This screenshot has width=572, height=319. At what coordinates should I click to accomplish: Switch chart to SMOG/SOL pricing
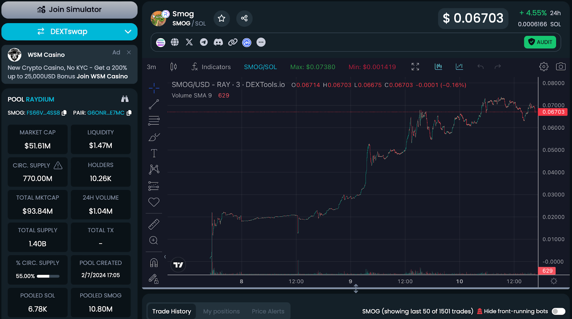pos(260,67)
